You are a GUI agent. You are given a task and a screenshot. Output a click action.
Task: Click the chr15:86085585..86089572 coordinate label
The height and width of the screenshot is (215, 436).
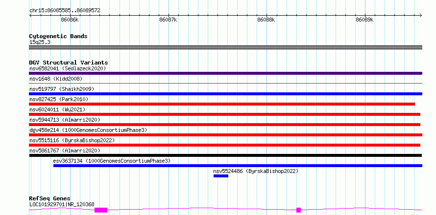[x=65, y=11]
